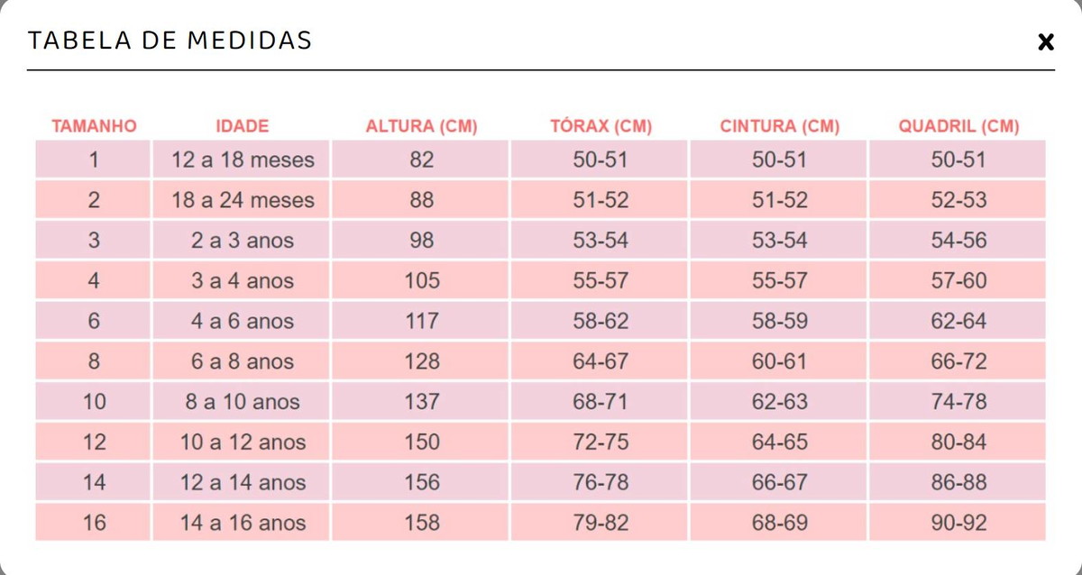
Task: Click the CINTURA (CM) column header
Action: click(x=779, y=126)
